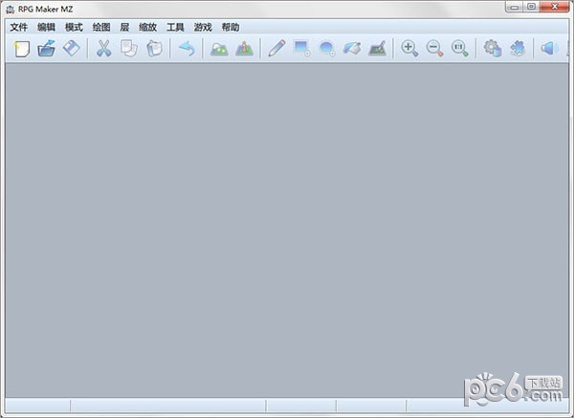
Task: Click the Zoom Out magnifier
Action: point(434,49)
